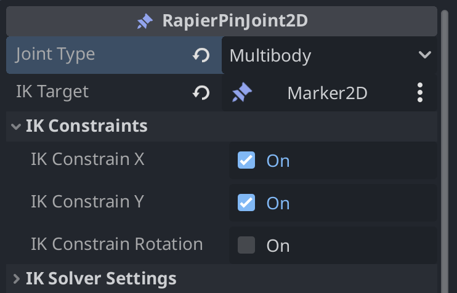457x293 pixels.
Task: Click the dropdown arrow next to Multibody
Action: click(x=424, y=55)
